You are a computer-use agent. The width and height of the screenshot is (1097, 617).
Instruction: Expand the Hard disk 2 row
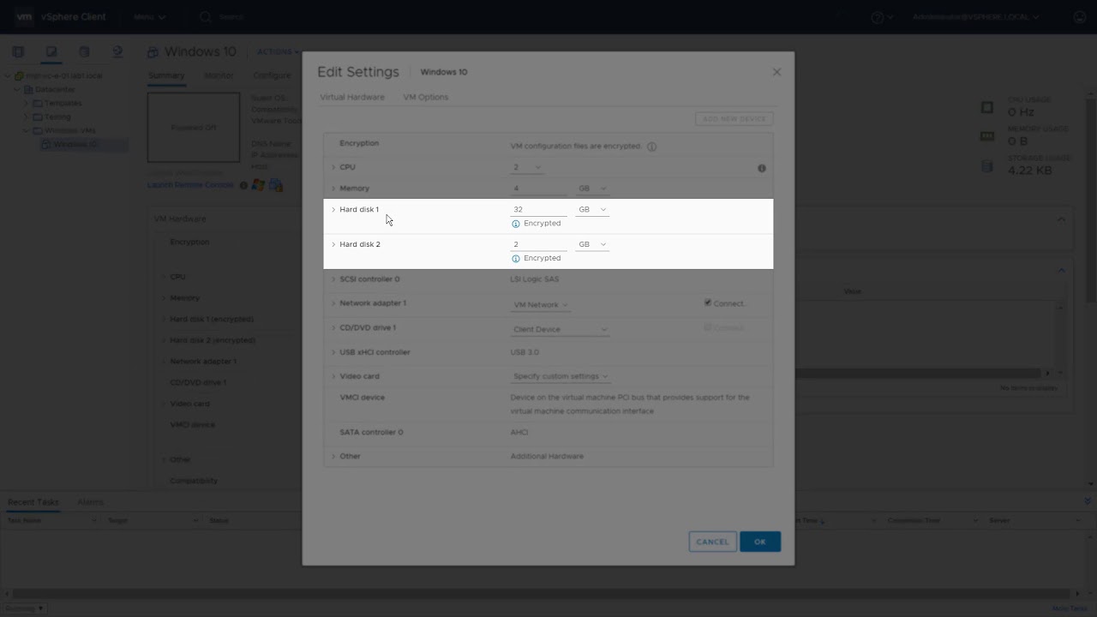pyautogui.click(x=333, y=244)
